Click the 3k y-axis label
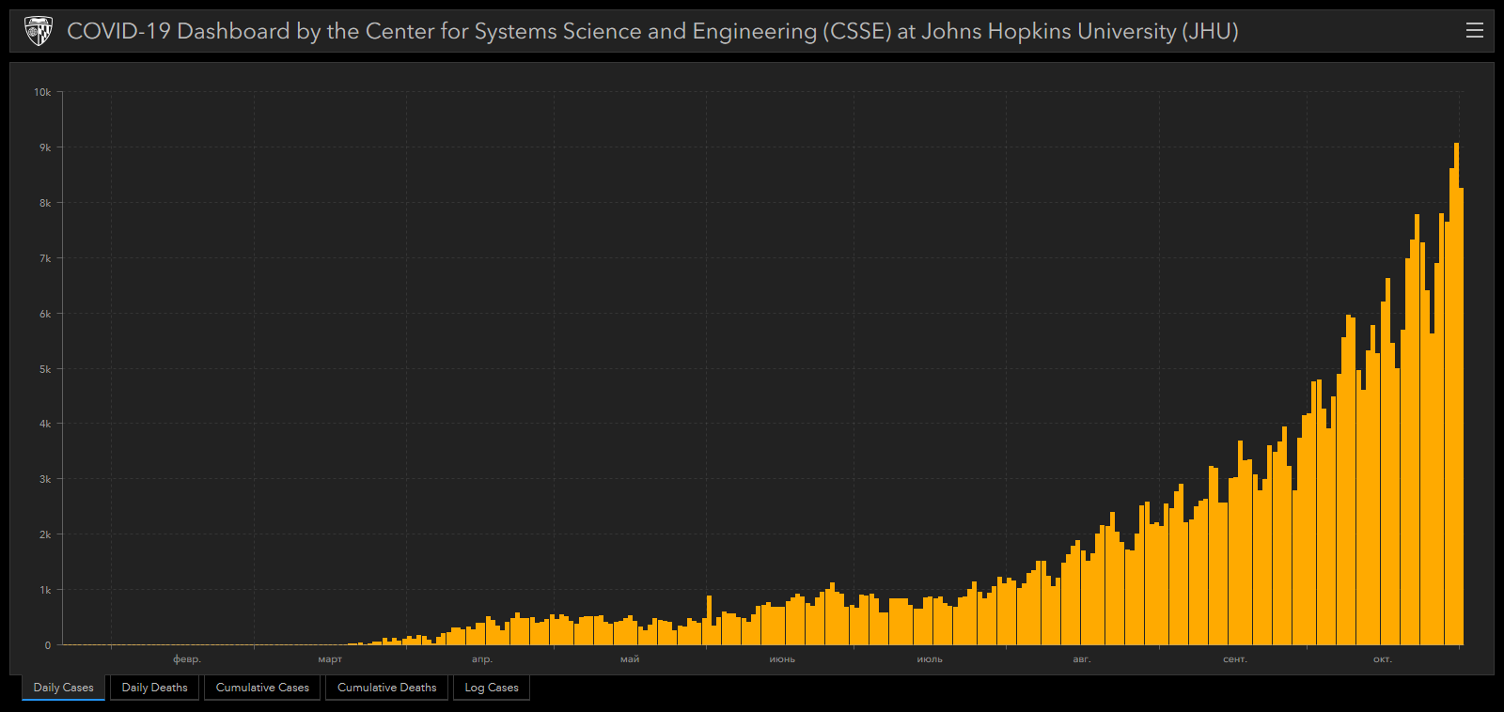The image size is (1504, 712). 45,479
